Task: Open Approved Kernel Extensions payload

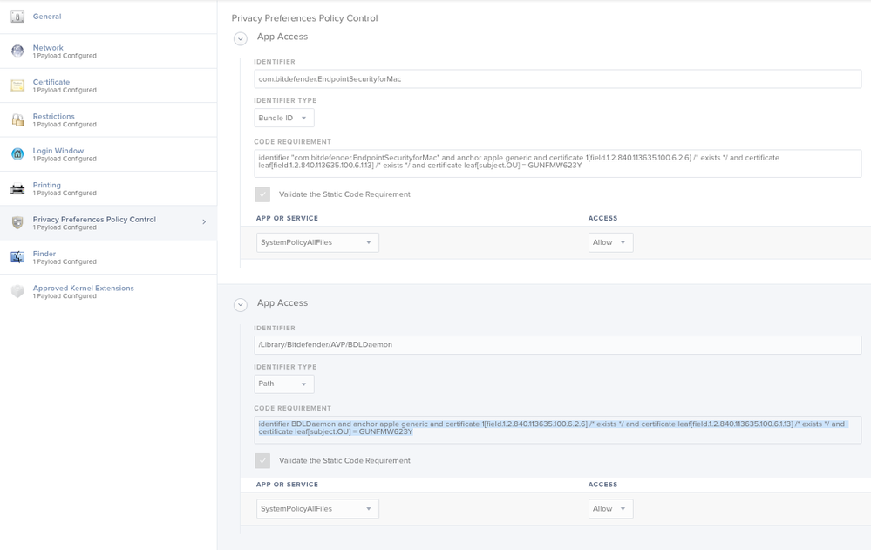Action: click(108, 292)
